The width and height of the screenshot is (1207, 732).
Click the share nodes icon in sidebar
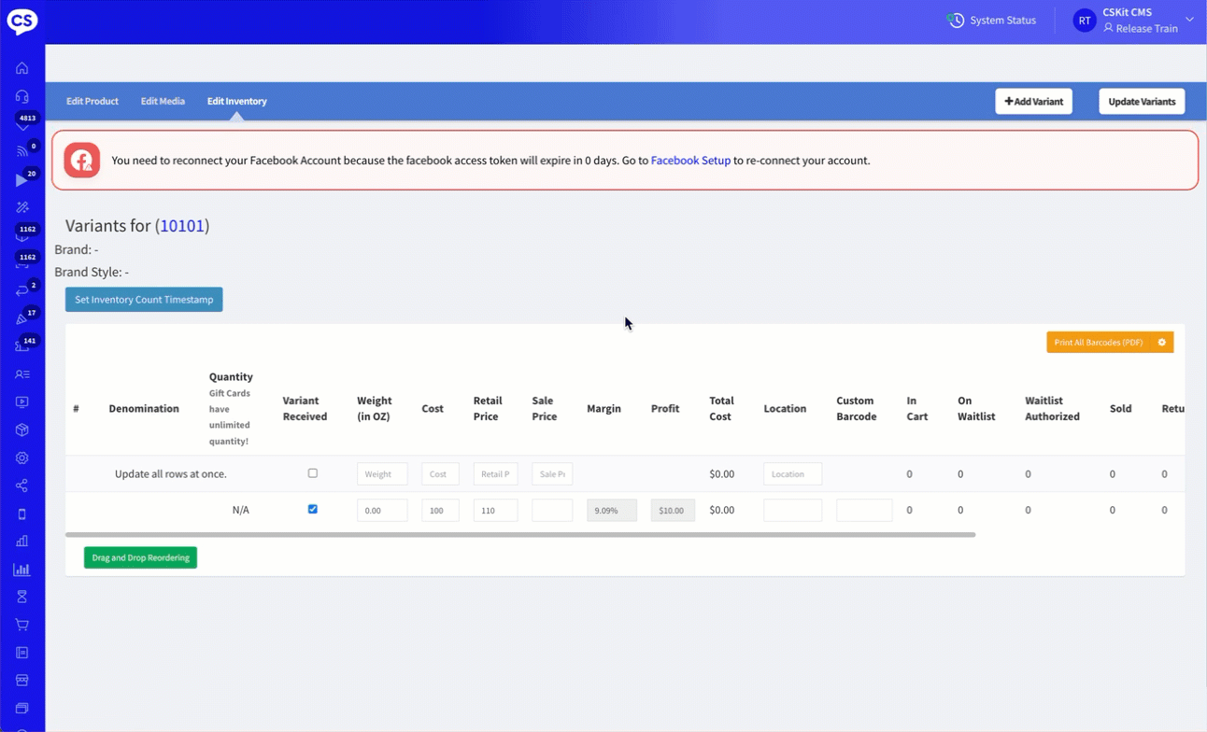click(21, 486)
